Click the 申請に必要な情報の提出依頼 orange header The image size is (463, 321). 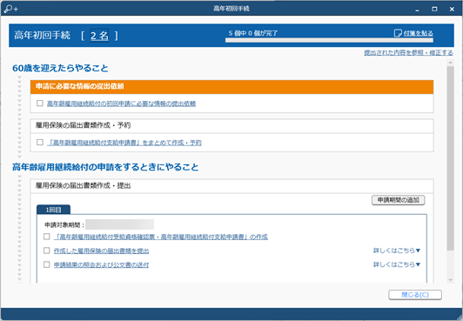pos(231,87)
